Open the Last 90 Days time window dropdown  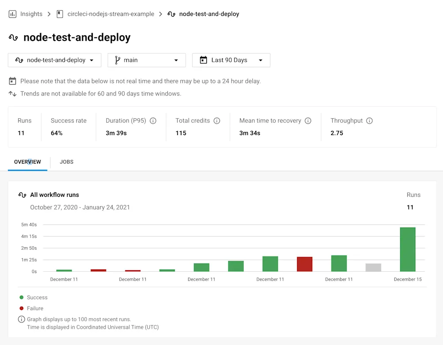(x=231, y=60)
